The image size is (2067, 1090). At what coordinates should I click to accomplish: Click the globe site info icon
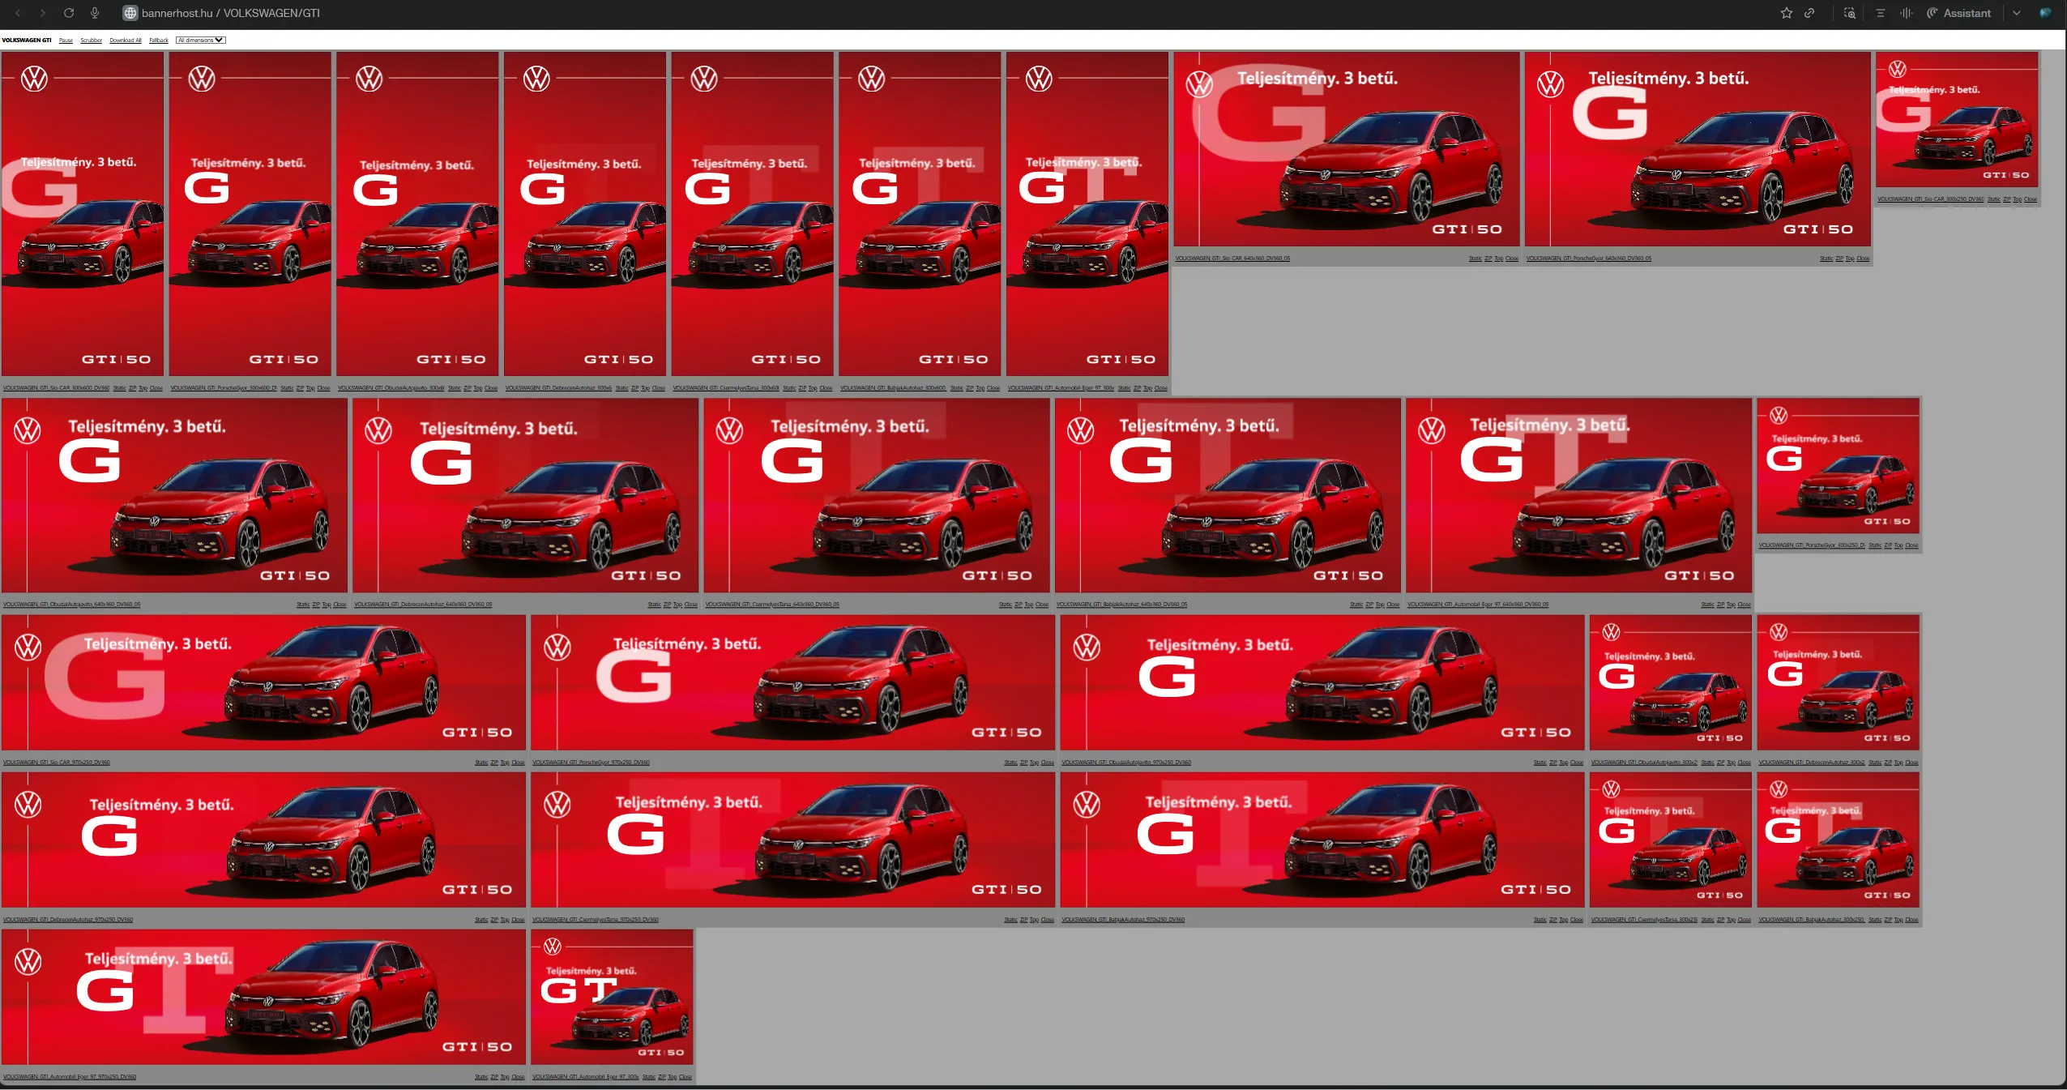pos(130,13)
